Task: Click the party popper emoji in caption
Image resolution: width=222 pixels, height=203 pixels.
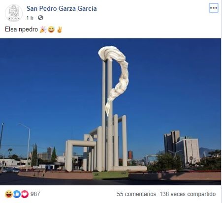Action: (43, 29)
